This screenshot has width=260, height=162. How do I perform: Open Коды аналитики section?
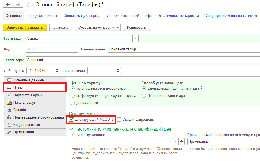click(35, 125)
